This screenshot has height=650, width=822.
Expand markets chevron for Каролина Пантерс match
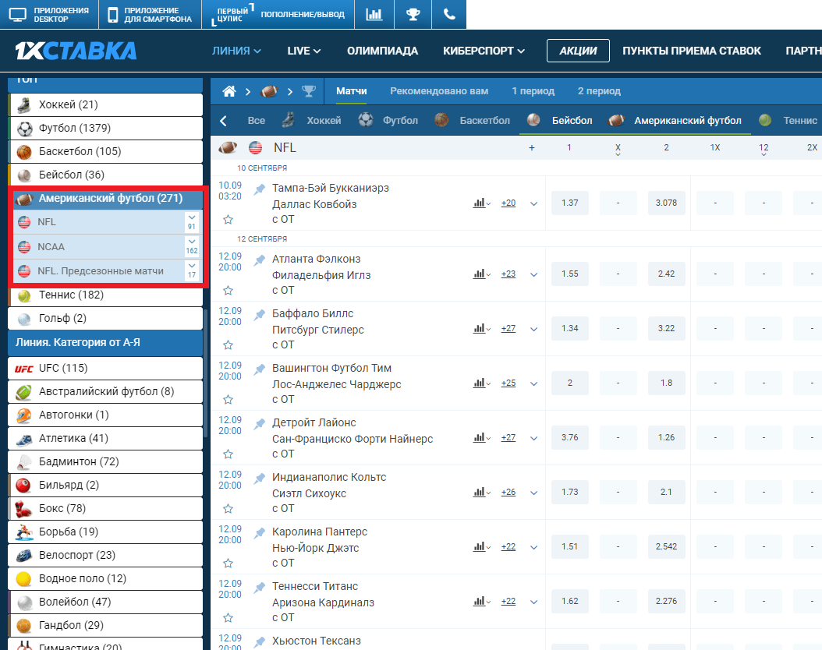pyautogui.click(x=533, y=547)
